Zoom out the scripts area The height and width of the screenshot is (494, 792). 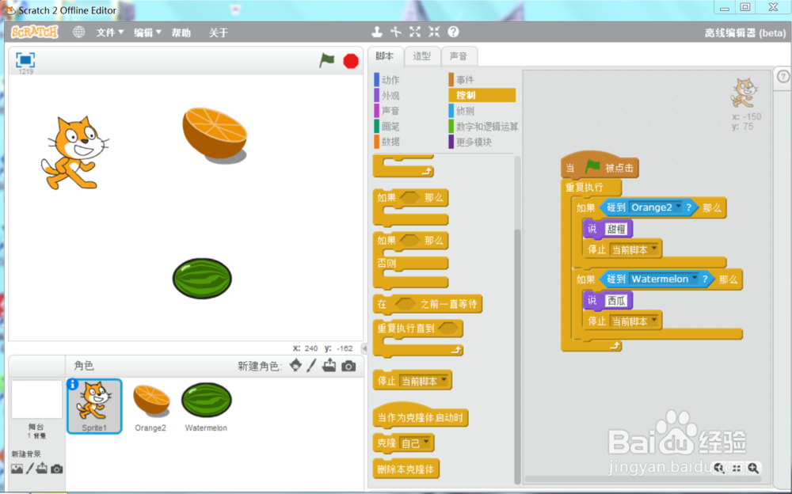(719, 468)
